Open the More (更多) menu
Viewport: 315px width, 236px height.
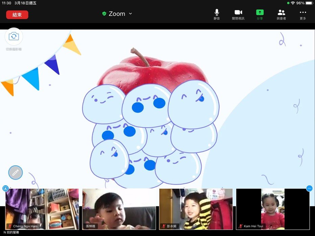(303, 14)
